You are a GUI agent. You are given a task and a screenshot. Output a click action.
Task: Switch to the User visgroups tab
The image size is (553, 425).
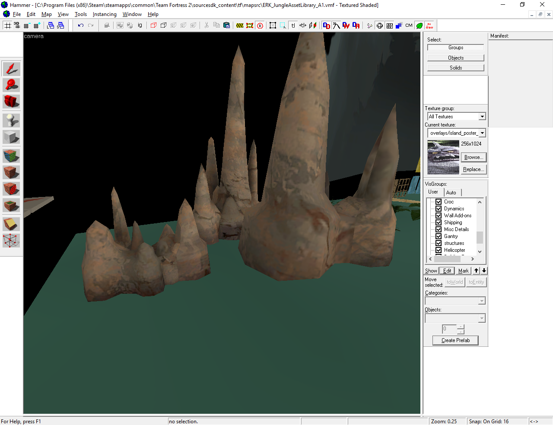click(433, 192)
